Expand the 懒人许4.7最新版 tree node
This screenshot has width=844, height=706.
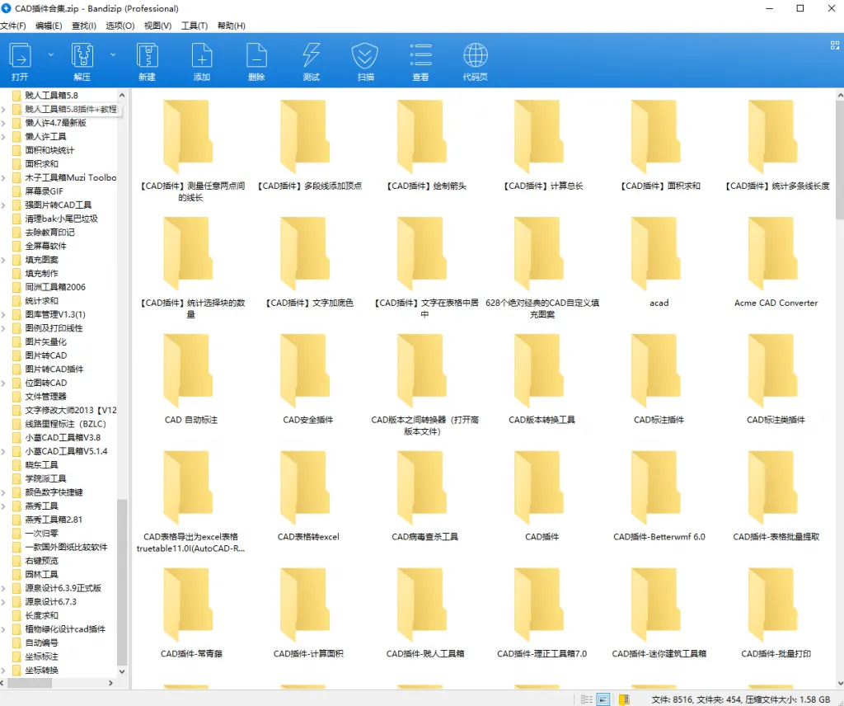(x=3, y=124)
